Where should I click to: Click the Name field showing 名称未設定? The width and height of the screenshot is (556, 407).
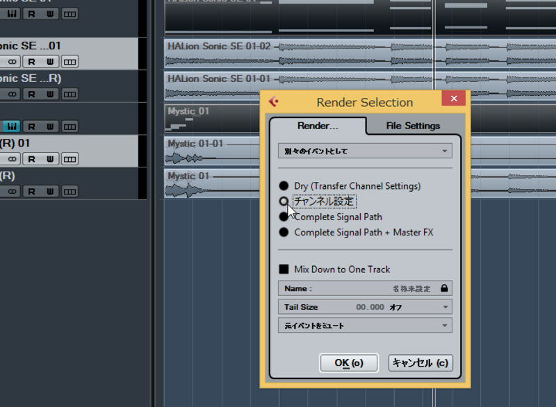pyautogui.click(x=365, y=288)
